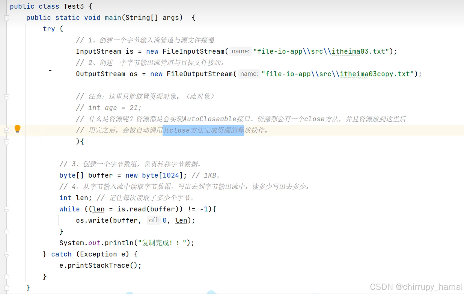This screenshot has width=464, height=294.
Task: Collapse the while loop via gutter marker
Action: [6, 209]
